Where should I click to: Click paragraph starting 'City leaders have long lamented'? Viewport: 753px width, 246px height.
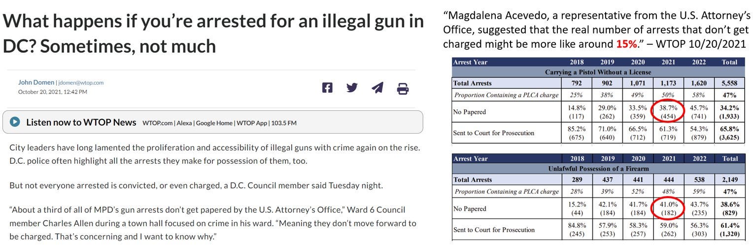point(214,154)
